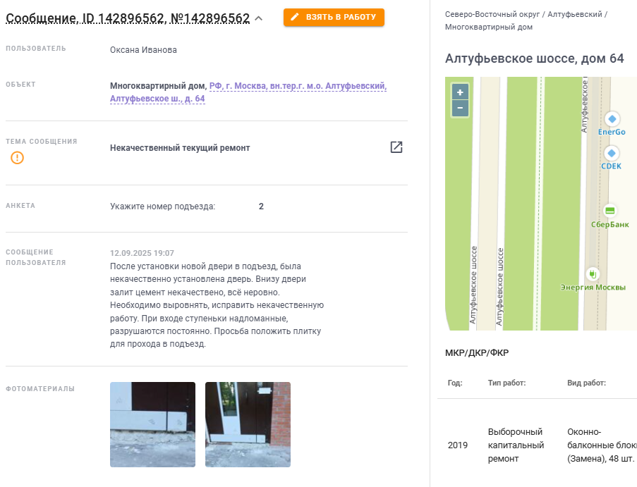Select user name Оксана Иванова
This screenshot has height=487, width=637.
[x=143, y=50]
